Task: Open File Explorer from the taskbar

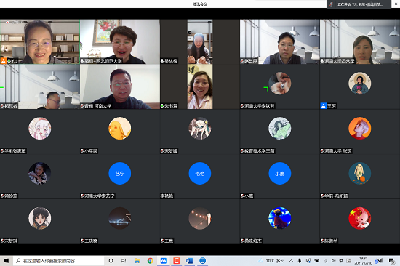Action: point(137,261)
